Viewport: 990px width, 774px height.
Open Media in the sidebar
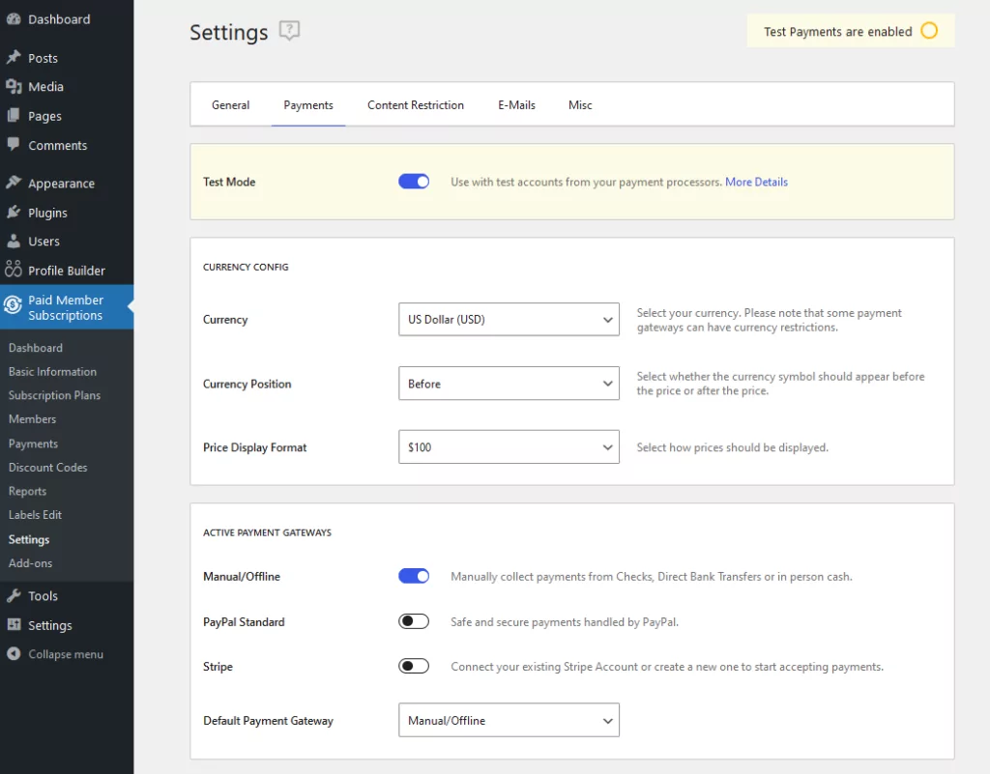pyautogui.click(x=45, y=86)
